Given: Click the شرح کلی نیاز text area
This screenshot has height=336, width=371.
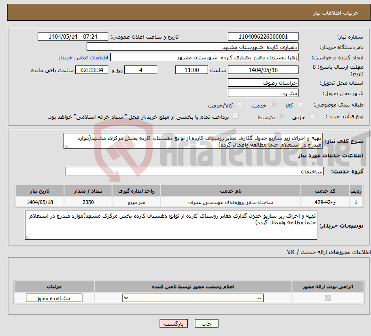Looking at the screenshot, I should click(x=193, y=141).
